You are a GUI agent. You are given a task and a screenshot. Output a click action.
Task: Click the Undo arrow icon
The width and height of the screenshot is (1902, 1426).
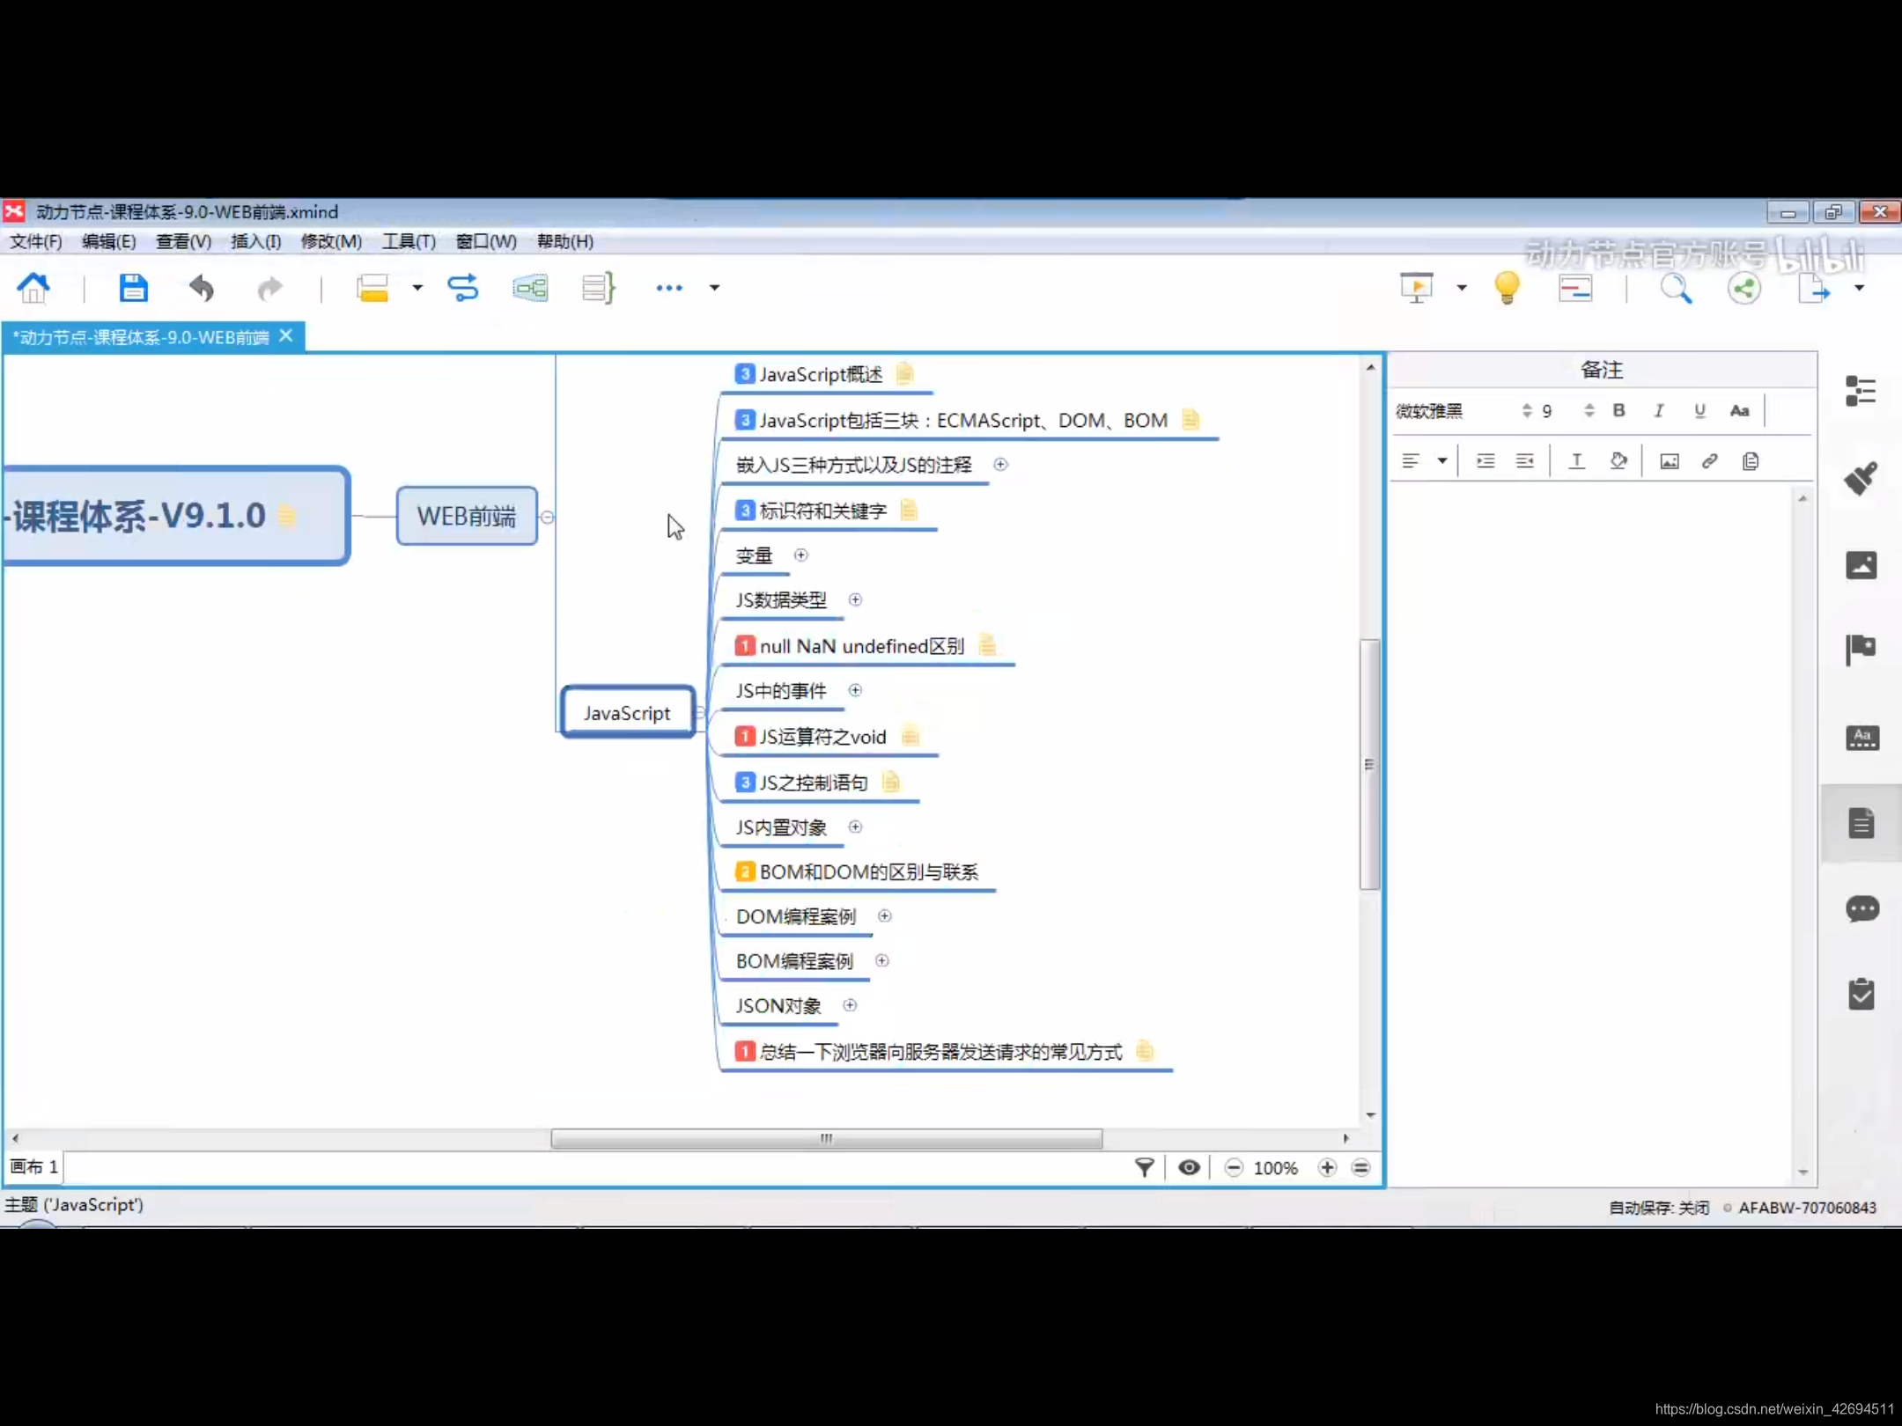(x=202, y=288)
